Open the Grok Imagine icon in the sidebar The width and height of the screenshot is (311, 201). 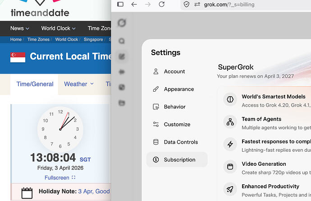coord(122,87)
